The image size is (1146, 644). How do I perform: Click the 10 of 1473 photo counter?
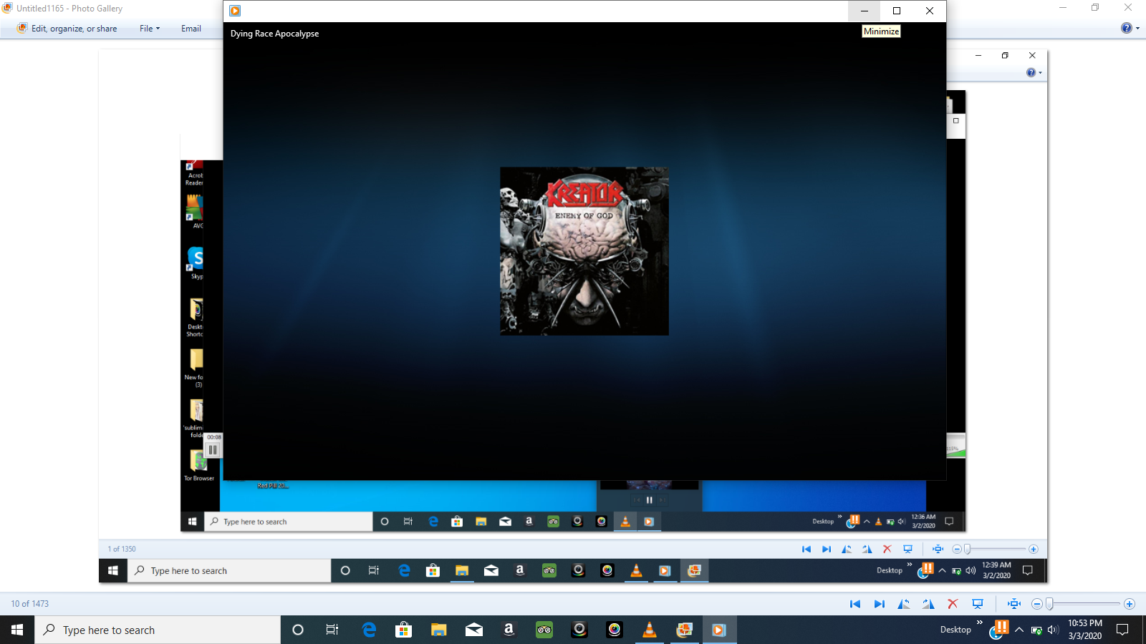point(30,604)
